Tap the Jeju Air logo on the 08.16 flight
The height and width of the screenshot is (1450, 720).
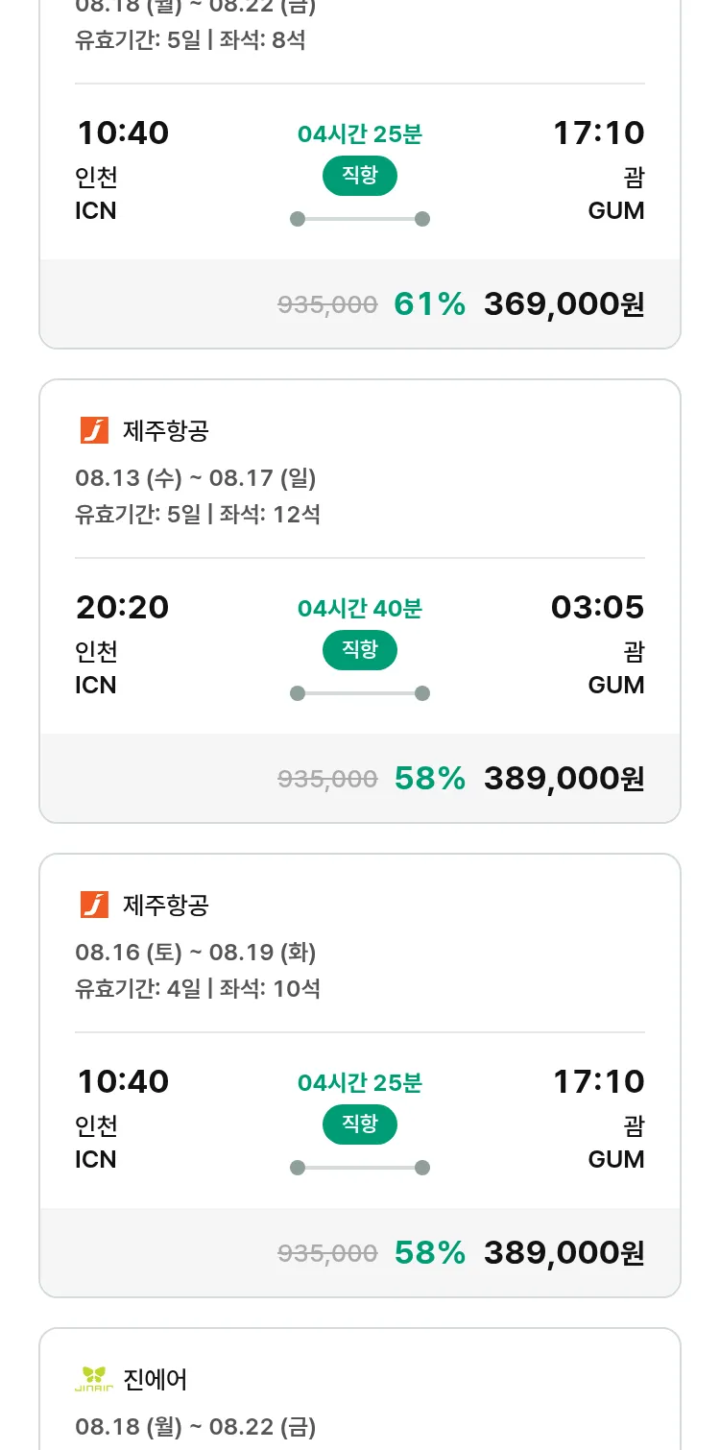94,905
